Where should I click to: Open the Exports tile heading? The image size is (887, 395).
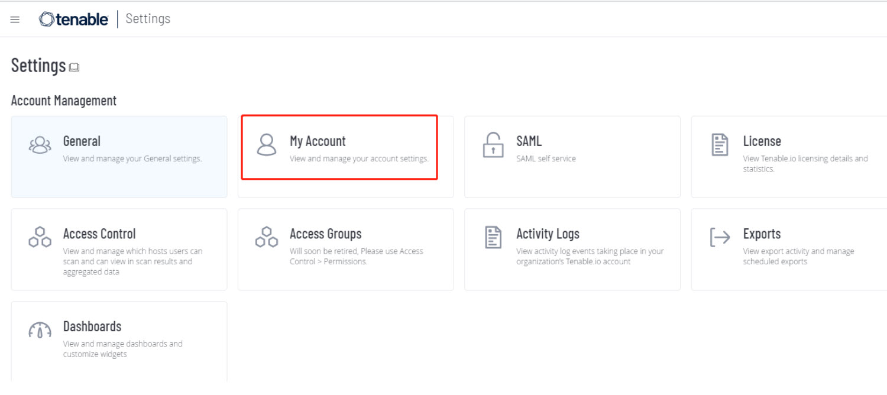tap(762, 234)
